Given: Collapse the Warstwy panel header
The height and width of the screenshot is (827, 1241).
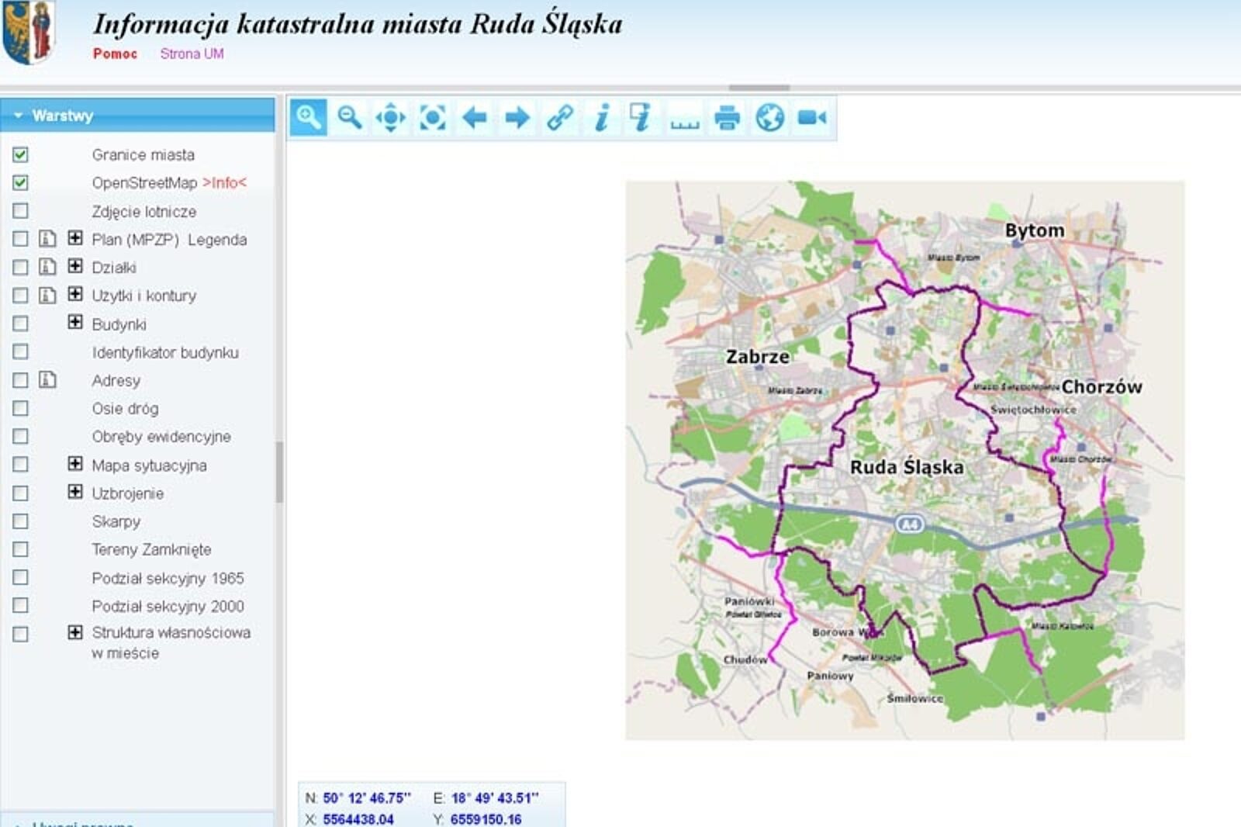Looking at the screenshot, I should click(x=18, y=116).
